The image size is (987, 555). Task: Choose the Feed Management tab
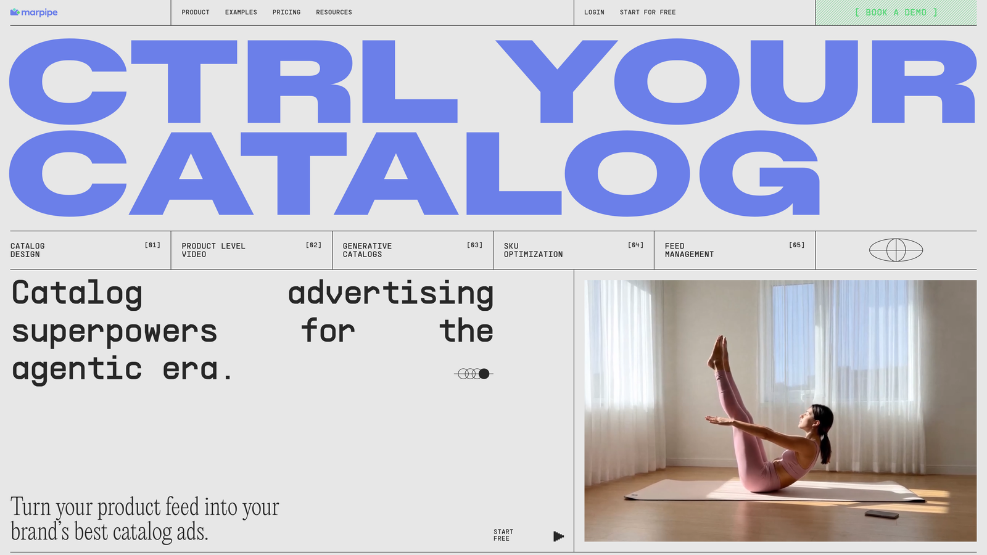tap(734, 250)
